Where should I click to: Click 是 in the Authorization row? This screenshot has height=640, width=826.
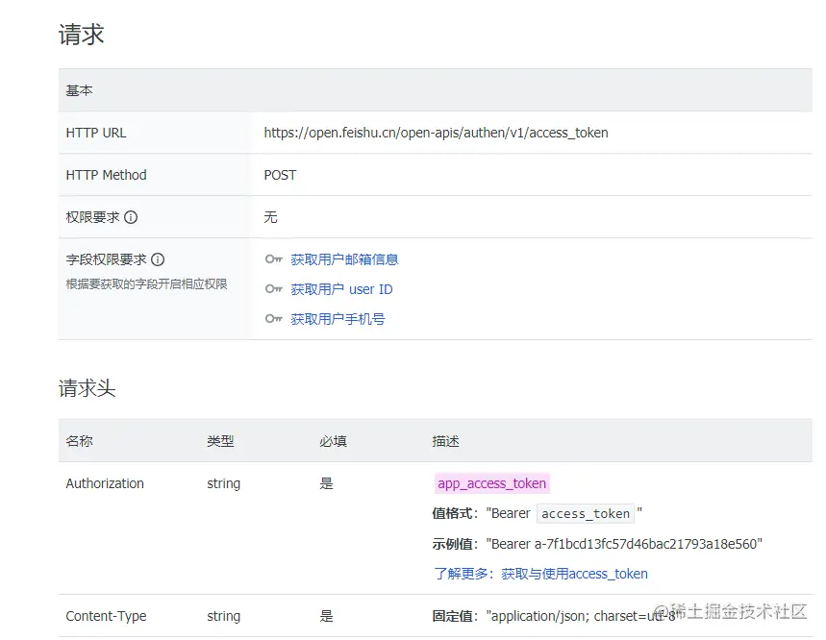pos(326,483)
